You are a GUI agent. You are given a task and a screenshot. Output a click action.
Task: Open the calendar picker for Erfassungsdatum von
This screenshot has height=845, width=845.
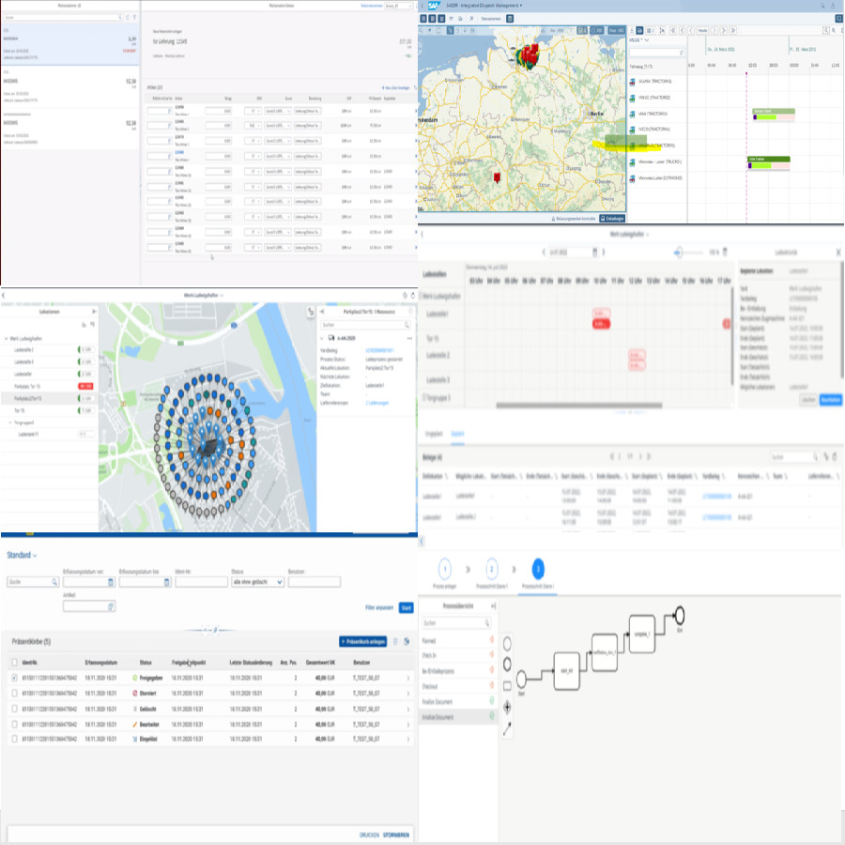109,583
